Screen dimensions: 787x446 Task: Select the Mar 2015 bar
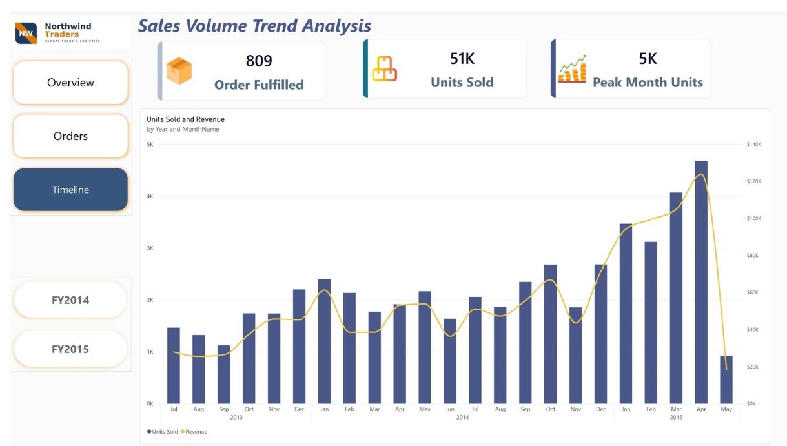click(676, 298)
